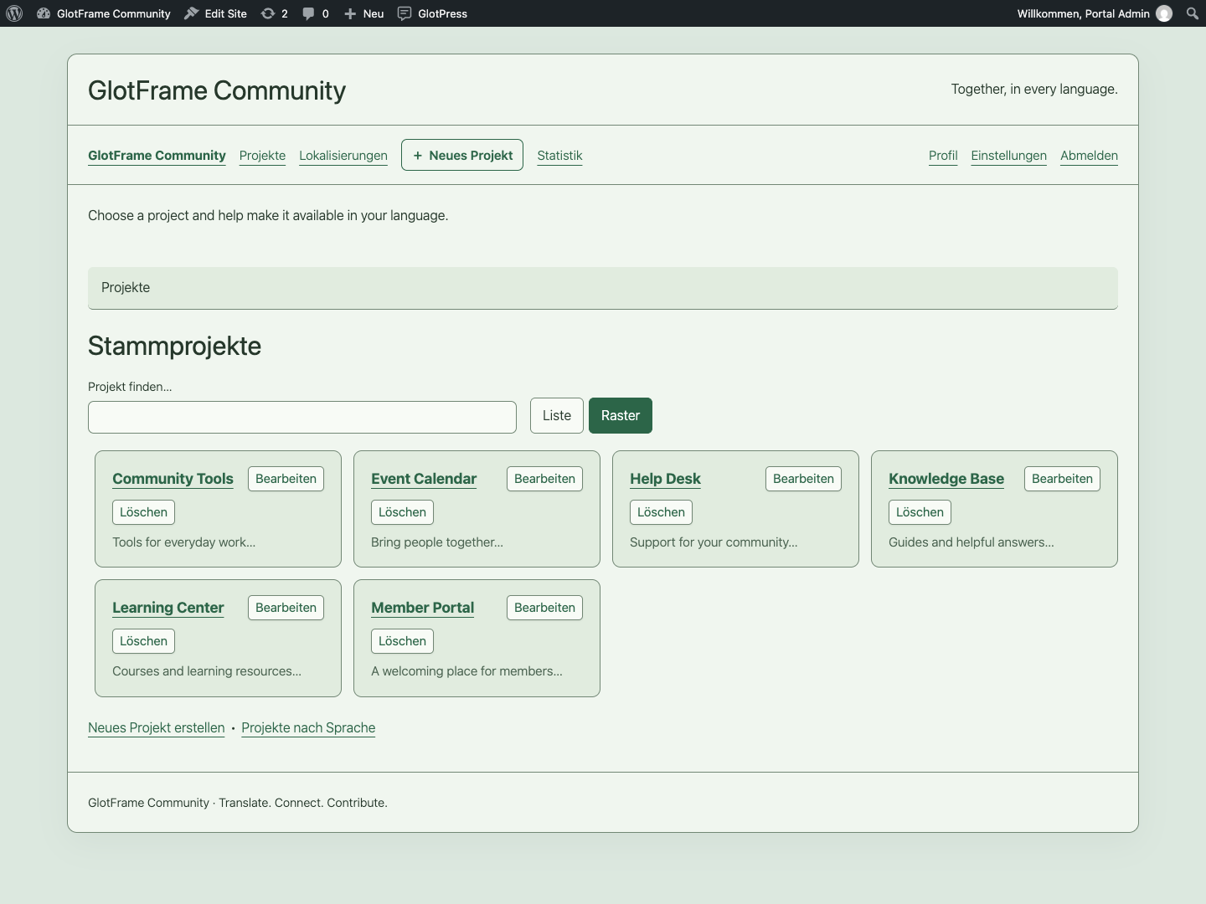1206x904 pixels.
Task: Click Abmelden to log out
Action: (1089, 156)
